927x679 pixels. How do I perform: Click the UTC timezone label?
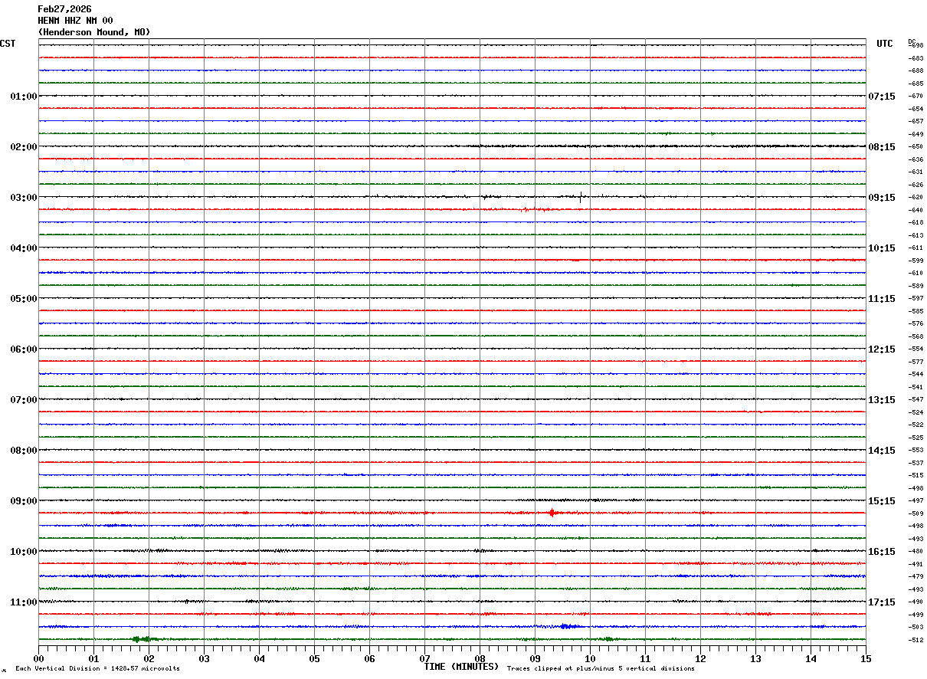click(884, 44)
